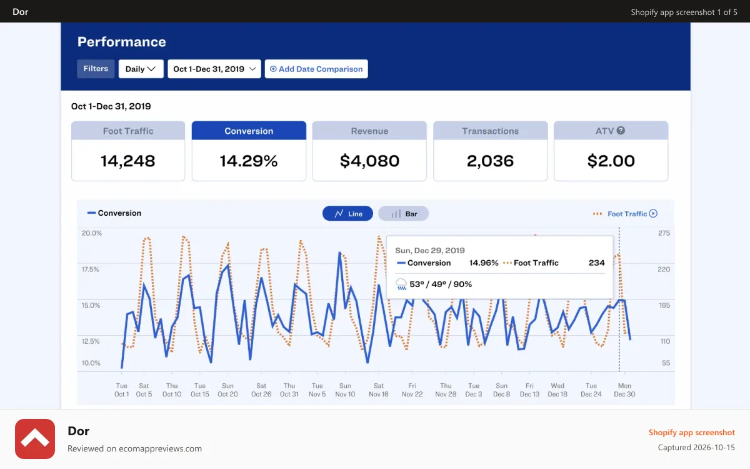Switch chart to Line view

[347, 214]
